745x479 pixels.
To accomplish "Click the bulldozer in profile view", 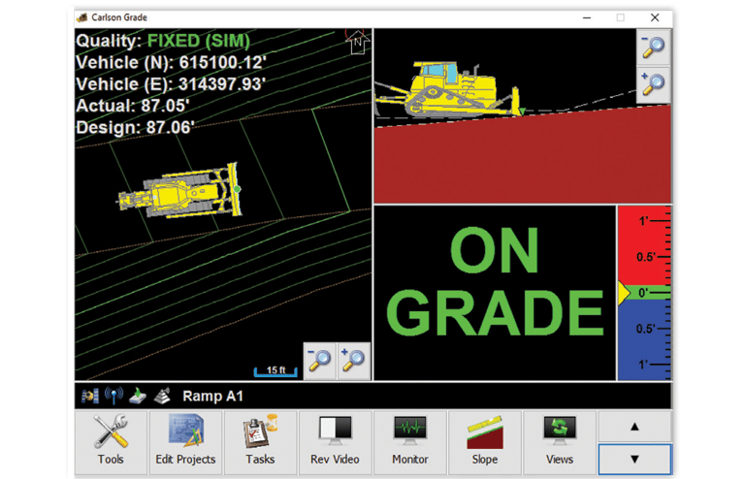I will point(448,89).
